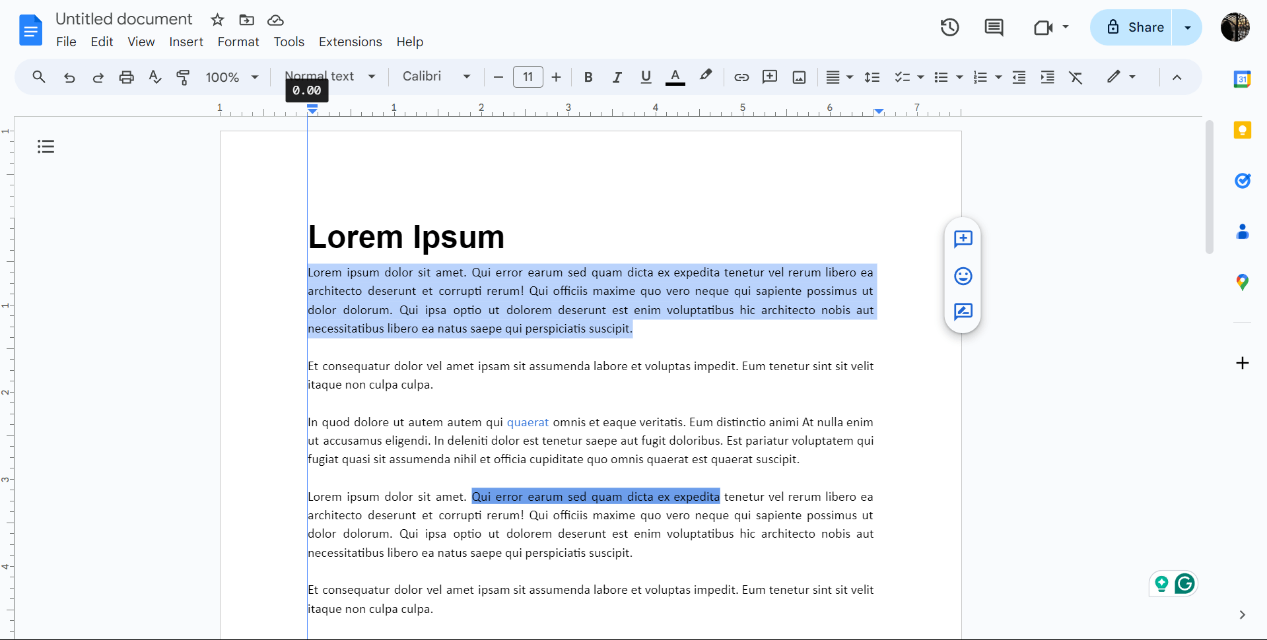Select the text color swatch
Screen dimensions: 1267x640
(675, 77)
